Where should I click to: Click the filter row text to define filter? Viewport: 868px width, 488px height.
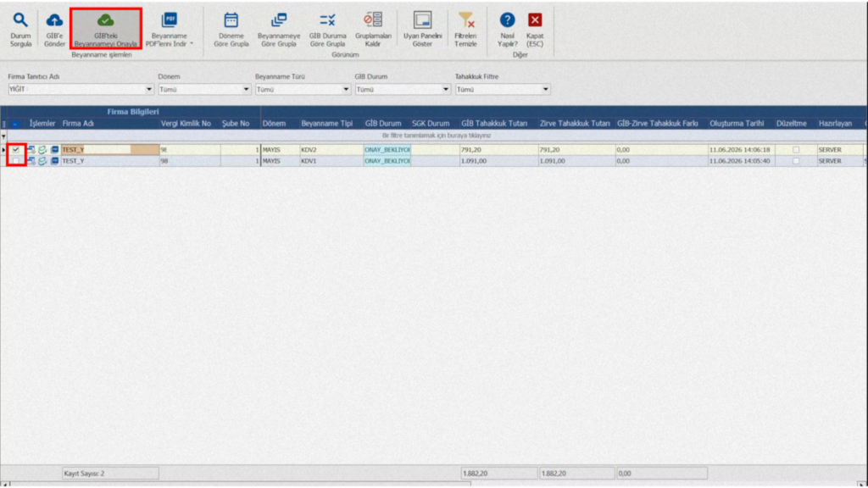coord(437,136)
